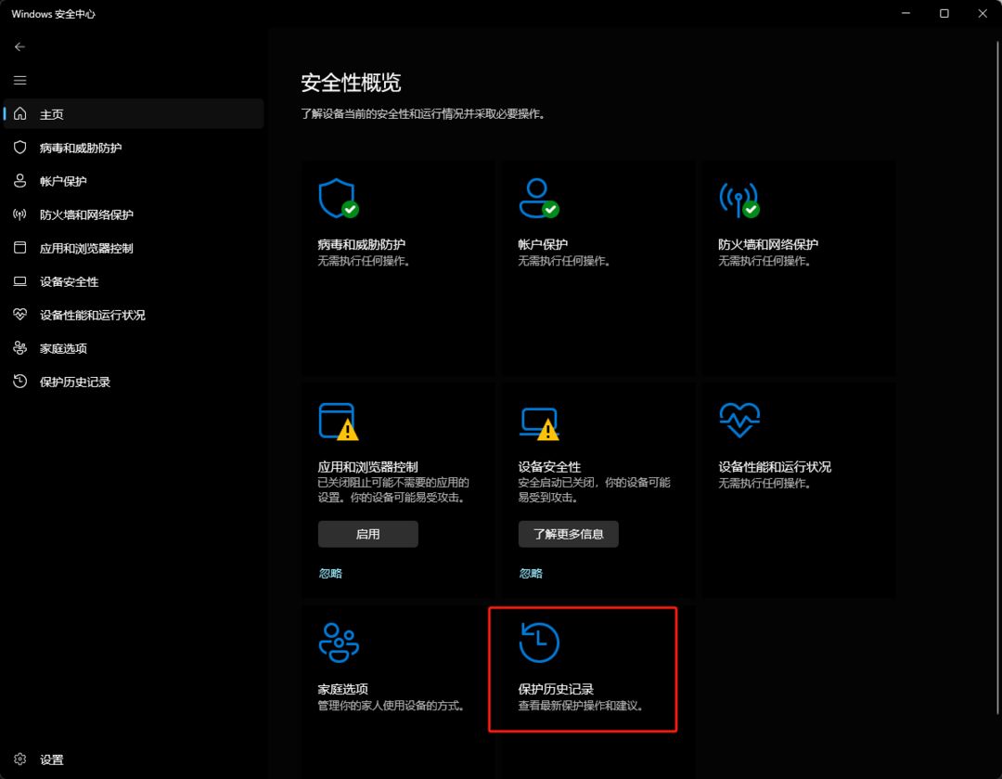Image resolution: width=1002 pixels, height=779 pixels.
Task: Click the 了解更多信息 button
Action: (568, 534)
